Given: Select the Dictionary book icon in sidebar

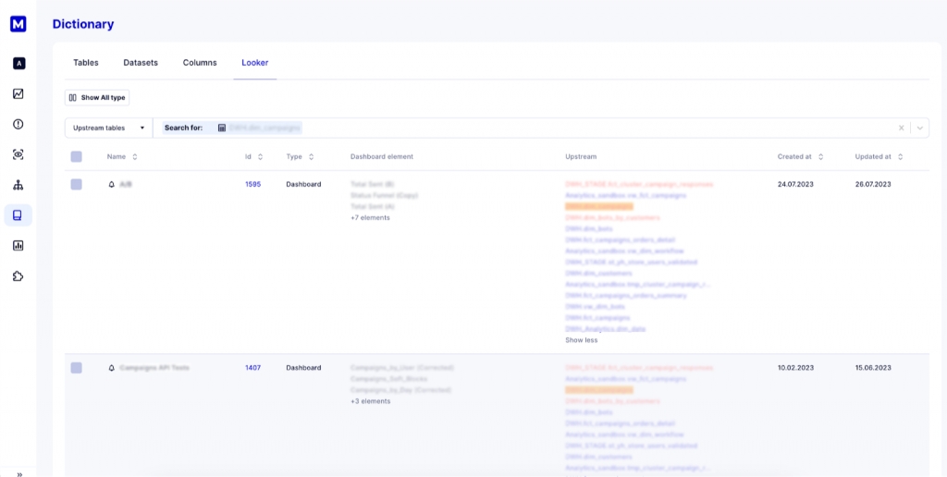Looking at the screenshot, I should pyautogui.click(x=18, y=215).
